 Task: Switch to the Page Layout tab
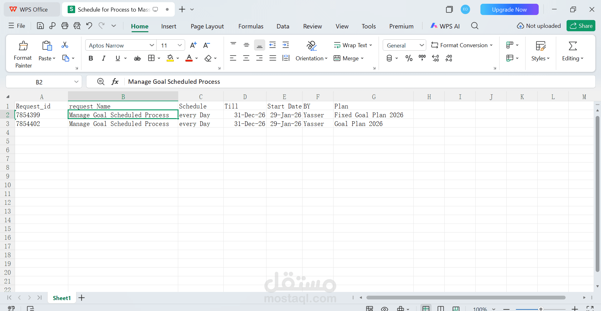207,26
